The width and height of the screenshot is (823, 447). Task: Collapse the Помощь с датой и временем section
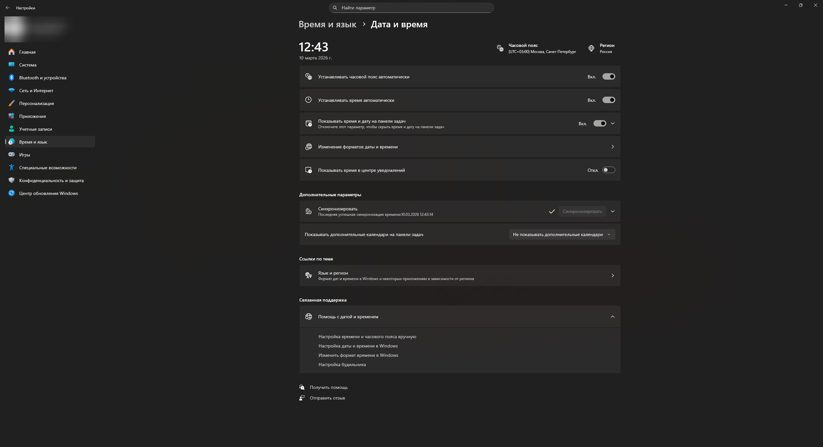(612, 317)
